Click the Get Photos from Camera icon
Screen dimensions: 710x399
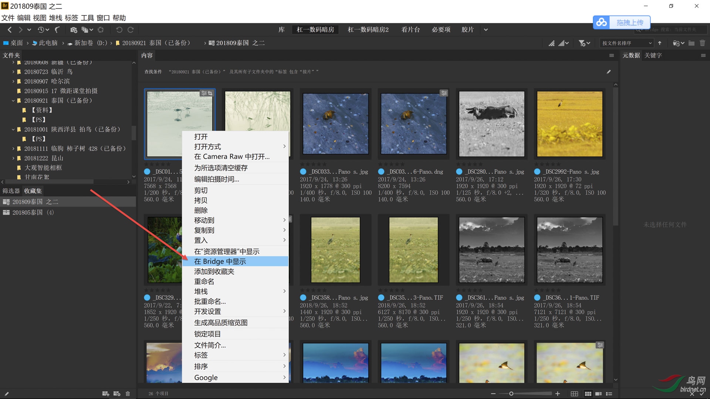[x=74, y=30]
